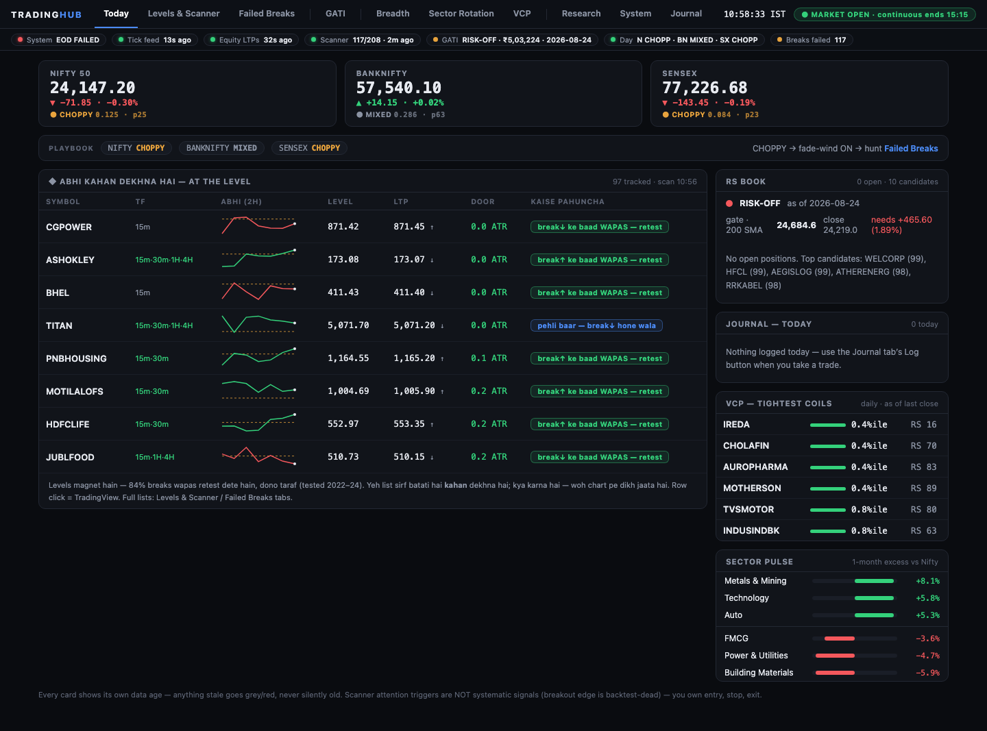Open the MOTHERSON coil row
Image resolution: width=987 pixels, height=731 pixels.
[x=831, y=488]
